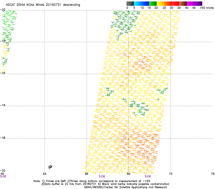Click the cyan-blue segment of the color bar
This screenshot has width=215, height=189.
(x=141, y=3)
